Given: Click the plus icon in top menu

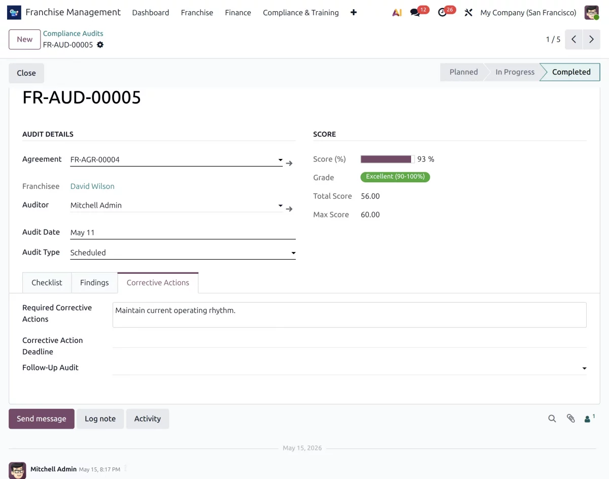Looking at the screenshot, I should click(x=354, y=12).
